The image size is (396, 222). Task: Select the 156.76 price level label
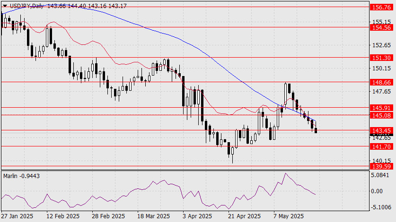(381, 7)
